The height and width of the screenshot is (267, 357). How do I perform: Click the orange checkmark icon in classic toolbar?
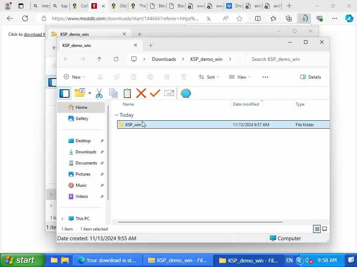click(x=155, y=93)
